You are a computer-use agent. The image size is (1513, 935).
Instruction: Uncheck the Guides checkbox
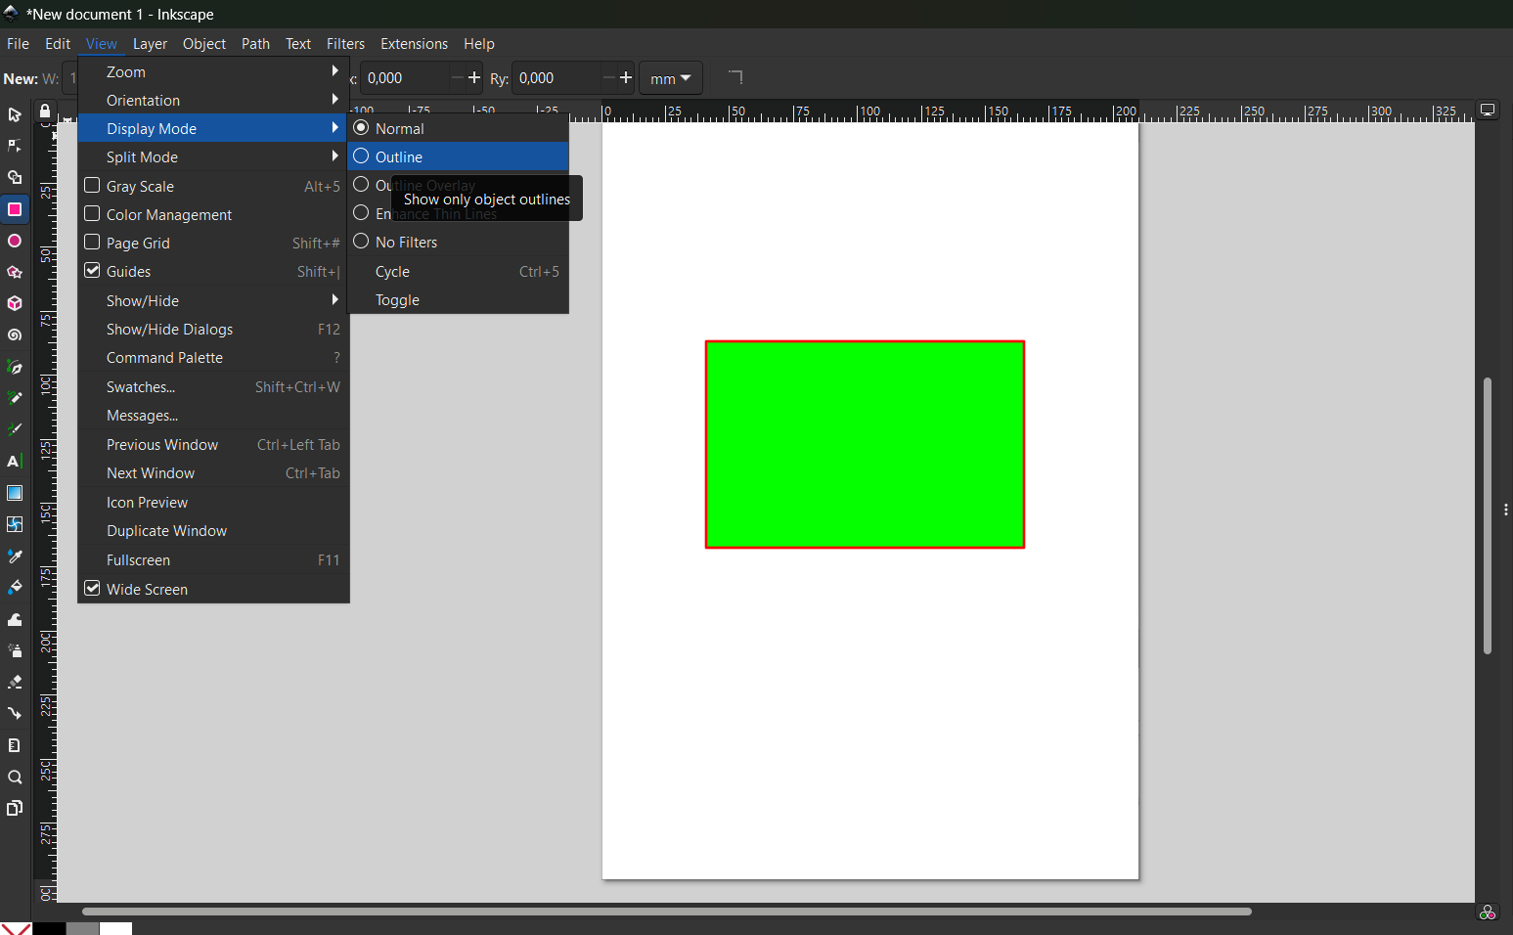[92, 271]
